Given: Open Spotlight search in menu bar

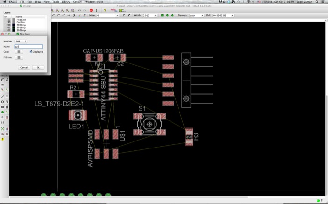Looking at the screenshot, I should click(x=317, y=2).
